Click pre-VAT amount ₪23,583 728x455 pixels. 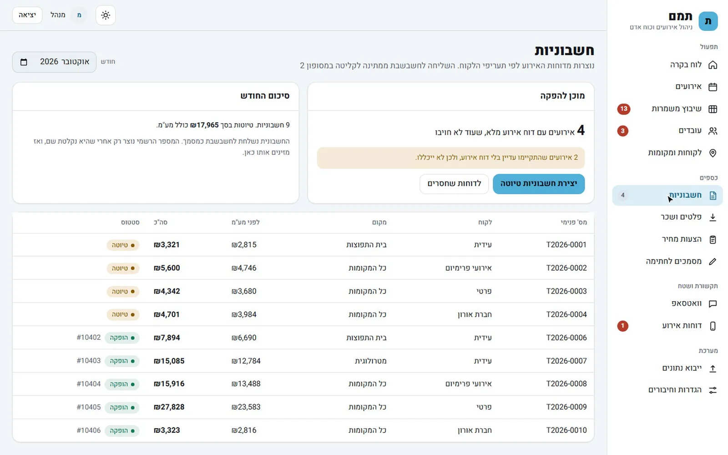246,407
